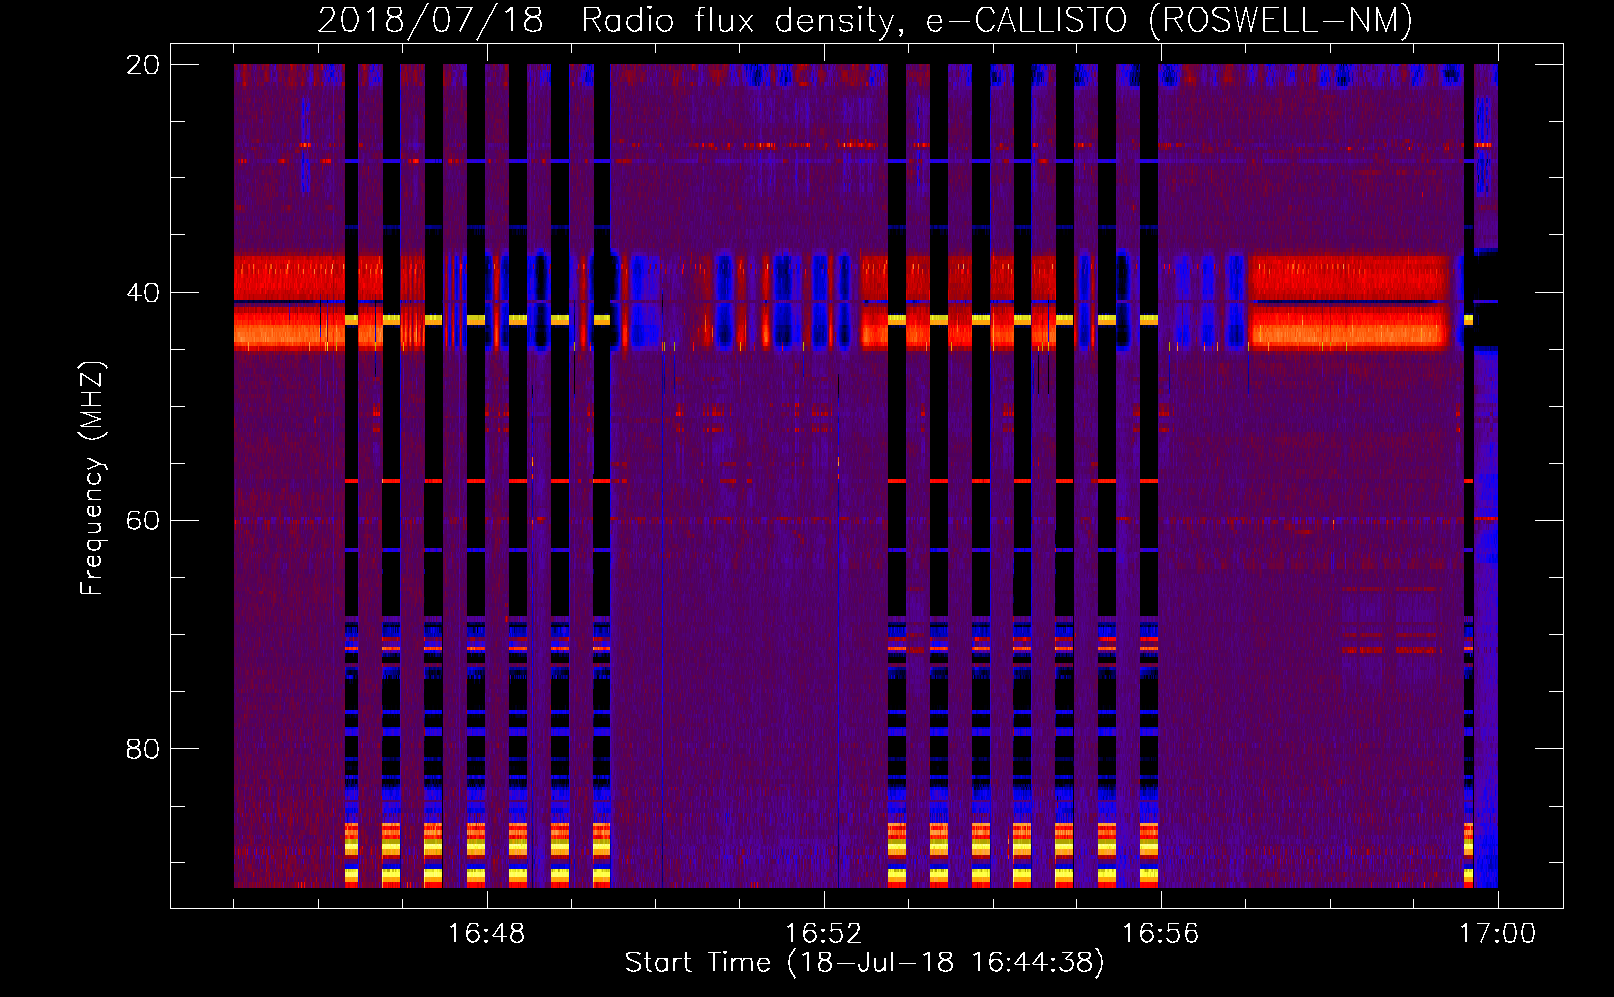
Task: Click the 40 frequency tick label
Action: (143, 293)
